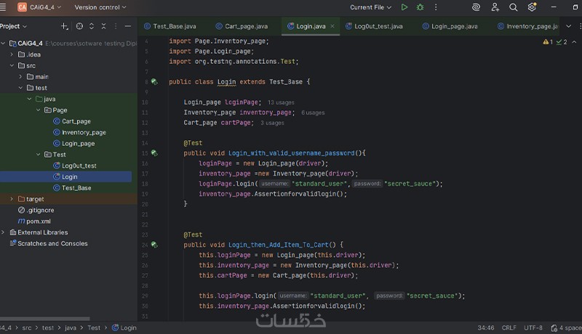Open Test_Base class in the Project tree

[72, 188]
